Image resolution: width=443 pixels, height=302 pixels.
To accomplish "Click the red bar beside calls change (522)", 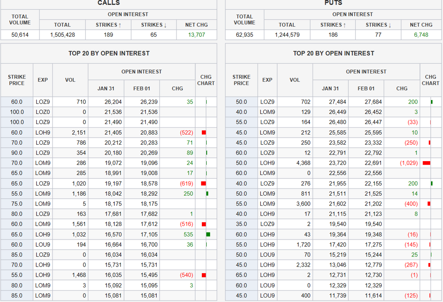I will click(204, 132).
